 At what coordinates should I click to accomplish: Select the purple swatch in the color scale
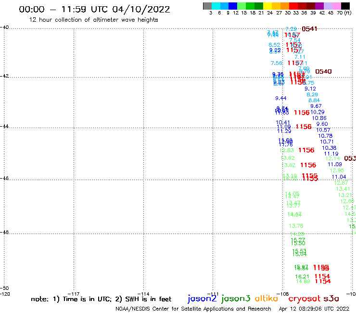tap(319, 6)
